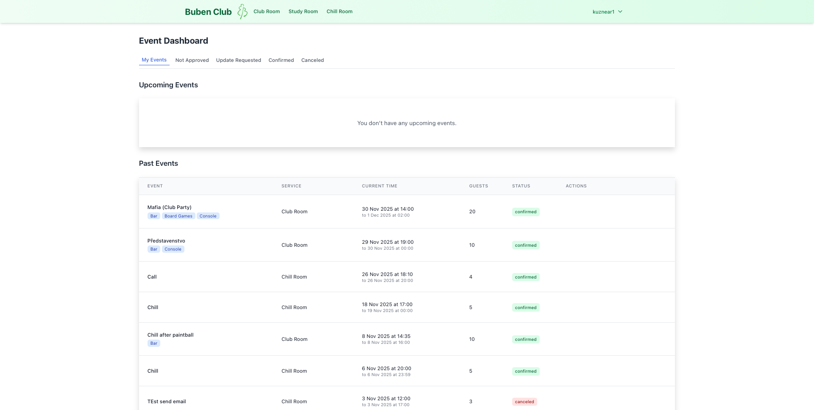Open the Club Room page
814x410 pixels.
[x=266, y=11]
